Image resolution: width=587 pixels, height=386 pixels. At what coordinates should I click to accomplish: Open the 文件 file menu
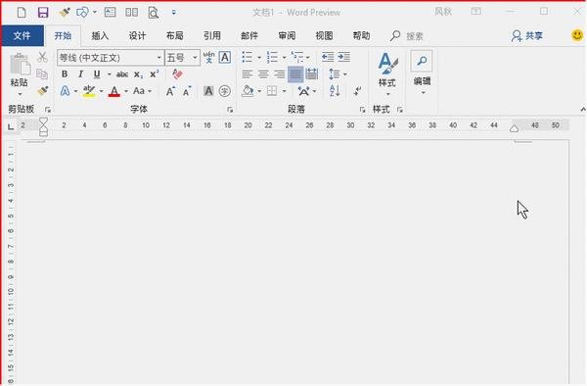[23, 36]
